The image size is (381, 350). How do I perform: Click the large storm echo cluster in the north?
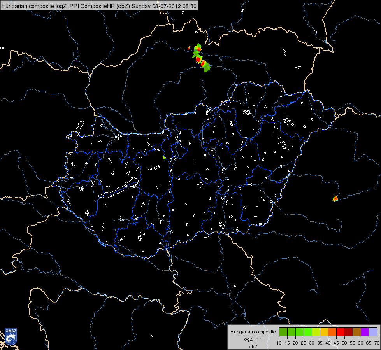[201, 58]
